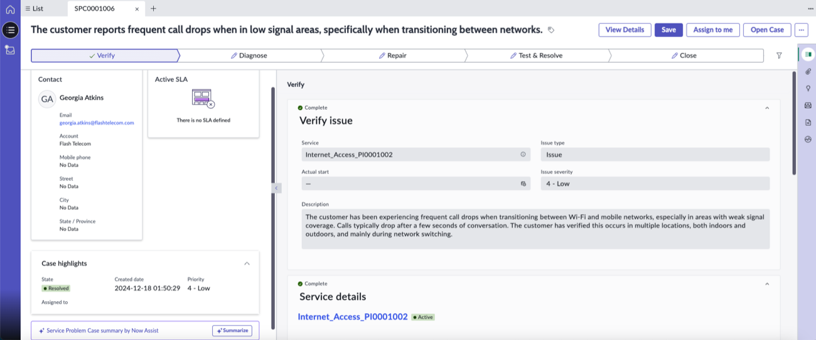Open the Issue severity field
Image resolution: width=816 pixels, height=340 pixels.
[x=655, y=183]
